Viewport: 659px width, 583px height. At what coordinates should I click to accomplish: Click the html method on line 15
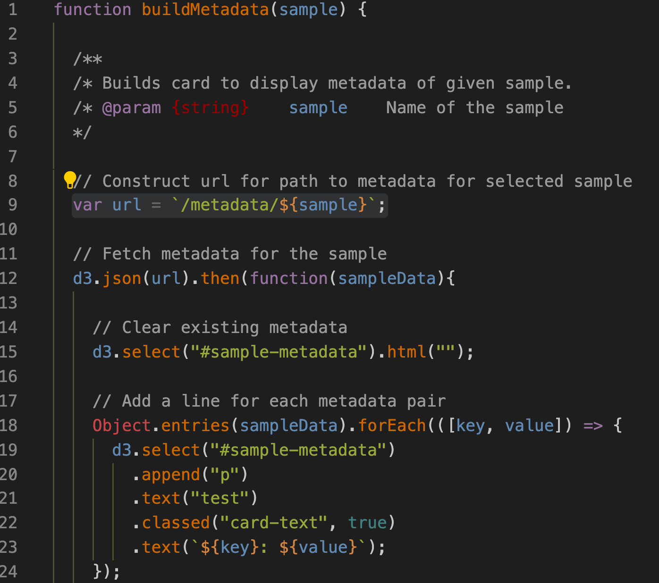(406, 352)
